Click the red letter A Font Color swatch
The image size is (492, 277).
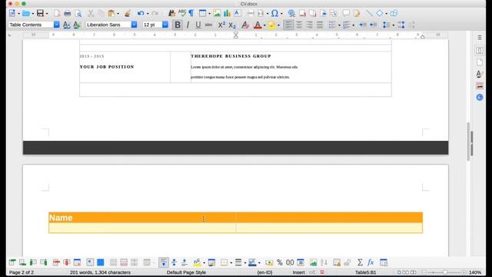click(258, 25)
